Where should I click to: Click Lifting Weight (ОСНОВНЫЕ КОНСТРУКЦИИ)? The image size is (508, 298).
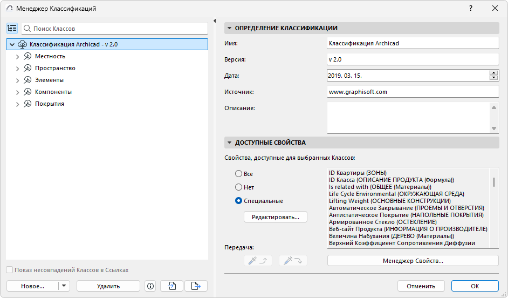click(x=390, y=201)
